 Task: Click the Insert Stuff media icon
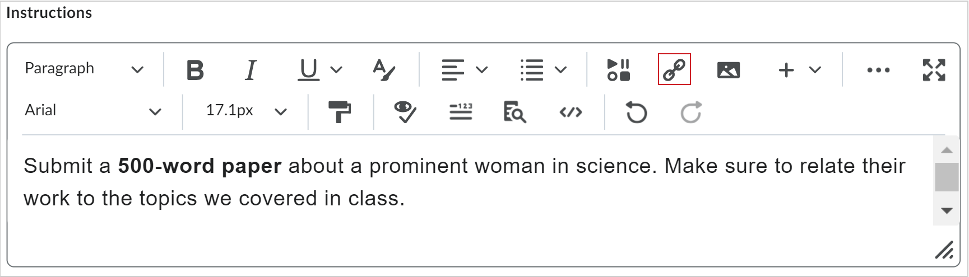[619, 70]
